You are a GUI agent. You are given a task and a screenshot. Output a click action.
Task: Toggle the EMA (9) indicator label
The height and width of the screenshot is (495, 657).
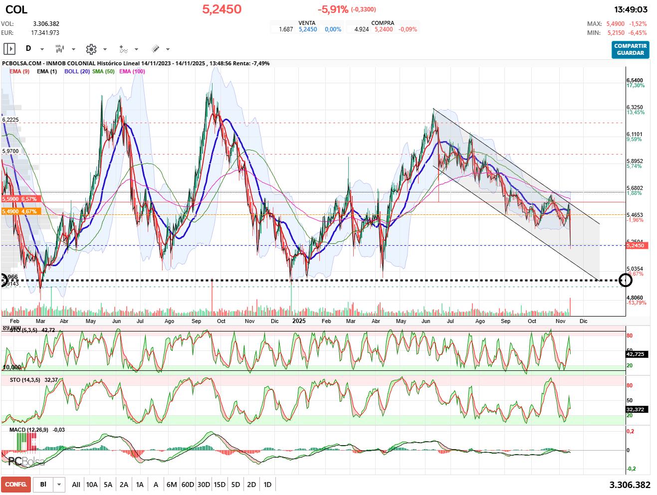(x=19, y=71)
